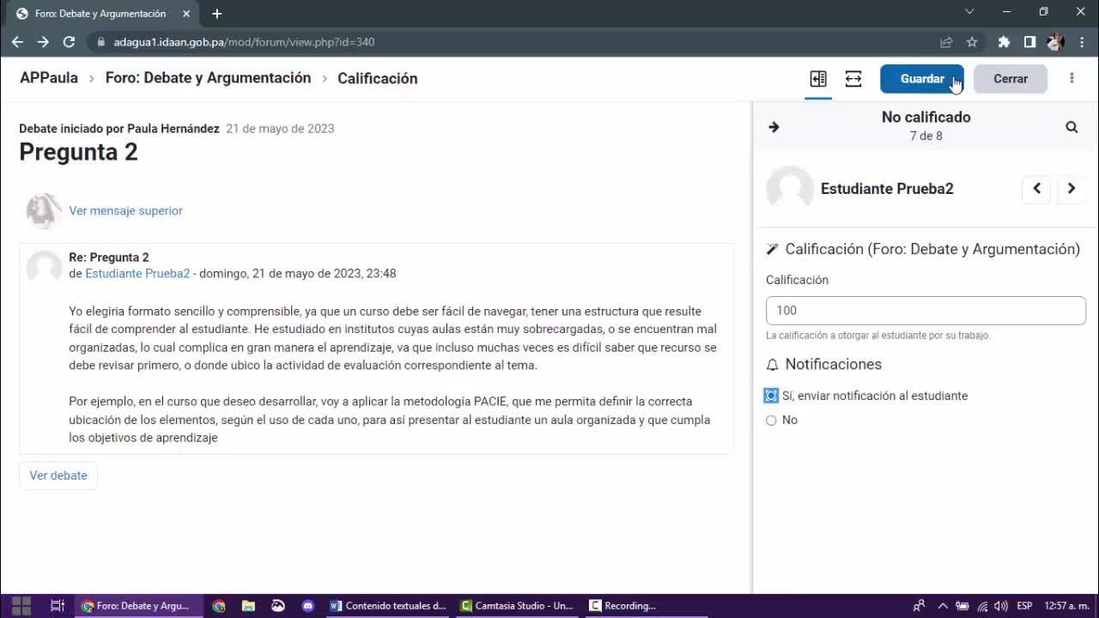Close the Foro: Debate y Argumentación tab
This screenshot has width=1099, height=618.
point(186,14)
